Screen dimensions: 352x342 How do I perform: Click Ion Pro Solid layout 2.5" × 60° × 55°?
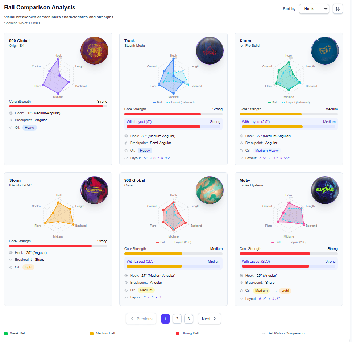click(274, 158)
